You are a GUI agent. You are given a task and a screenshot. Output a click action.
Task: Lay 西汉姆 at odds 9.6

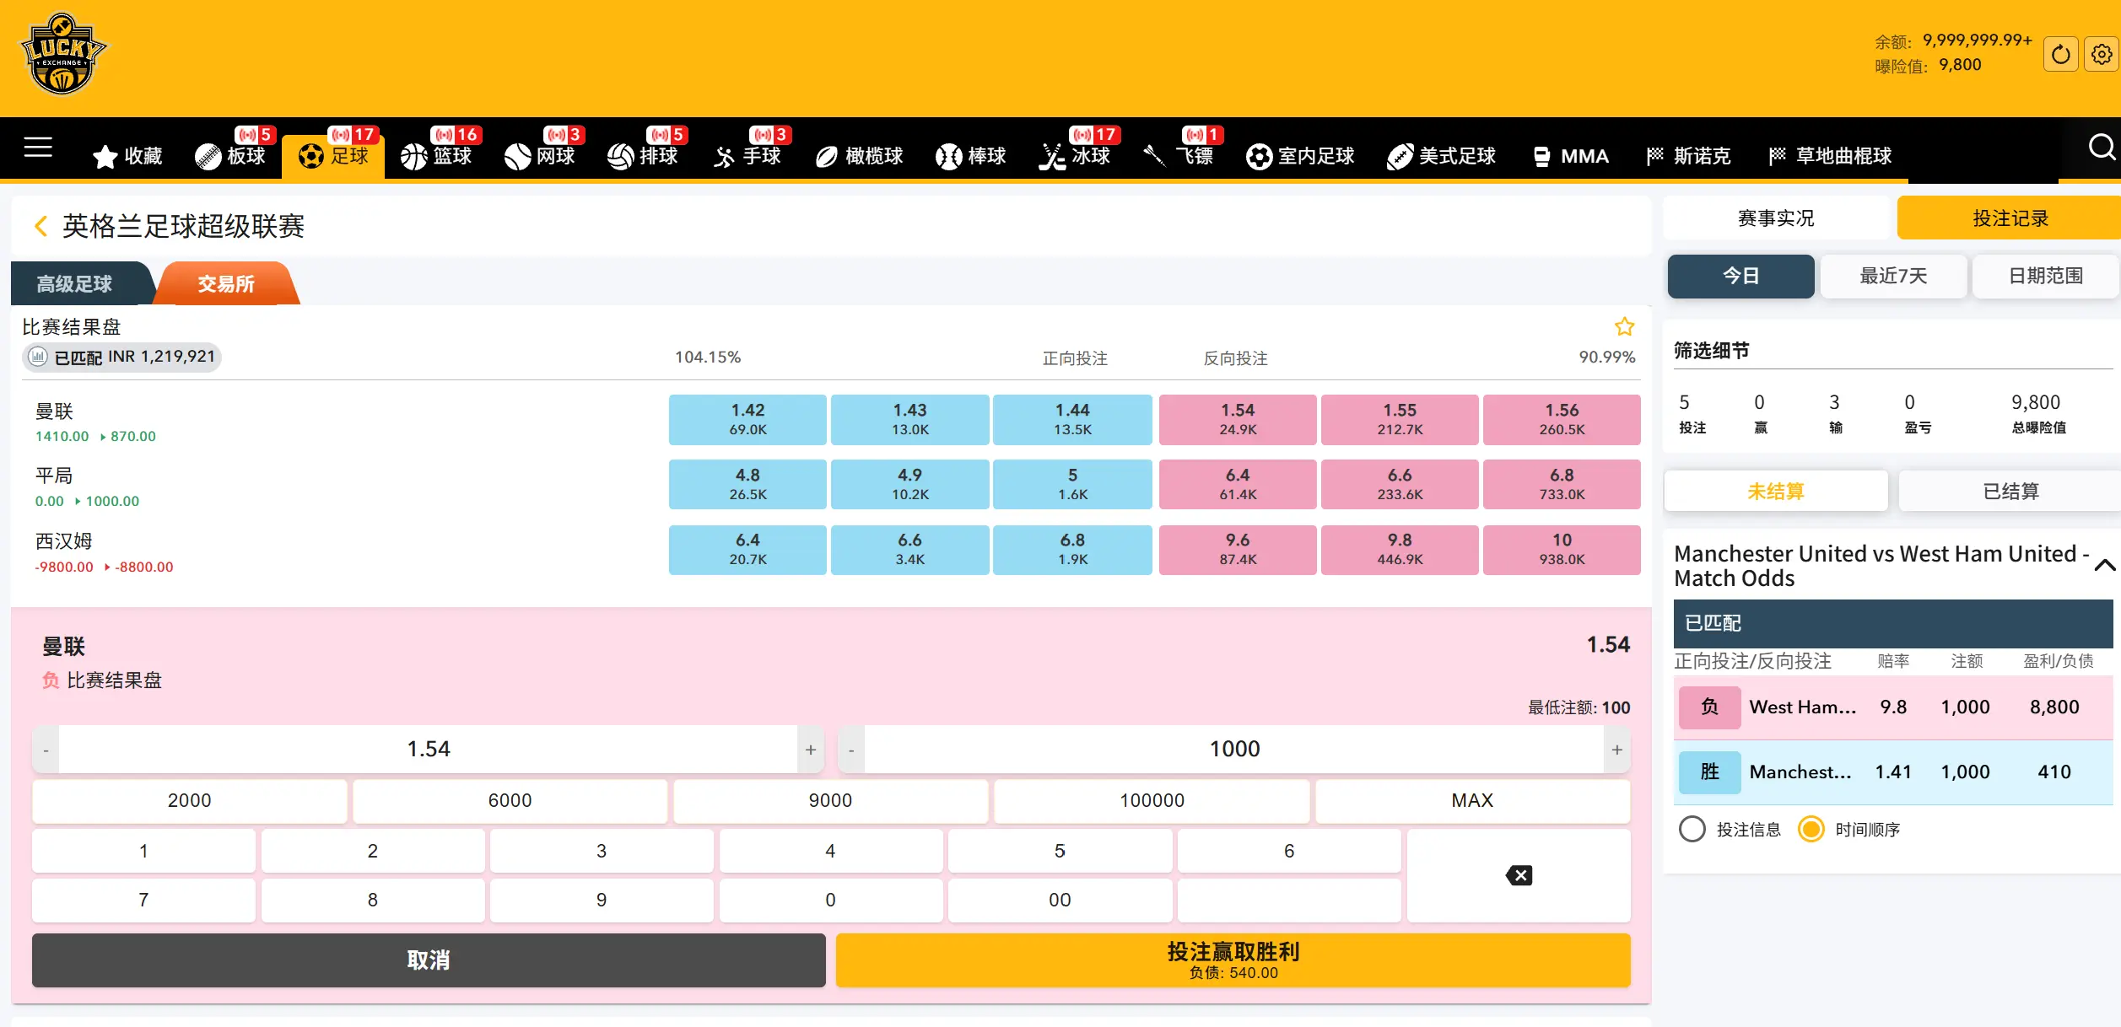(x=1238, y=550)
